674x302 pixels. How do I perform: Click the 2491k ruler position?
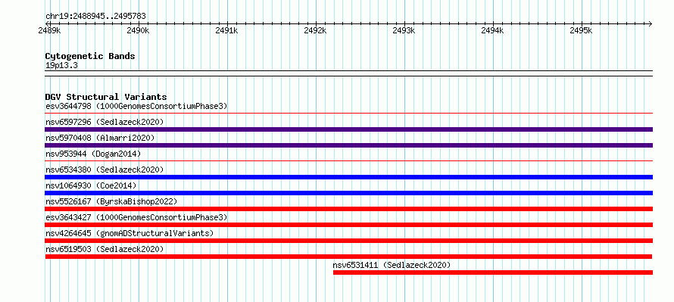(x=227, y=30)
